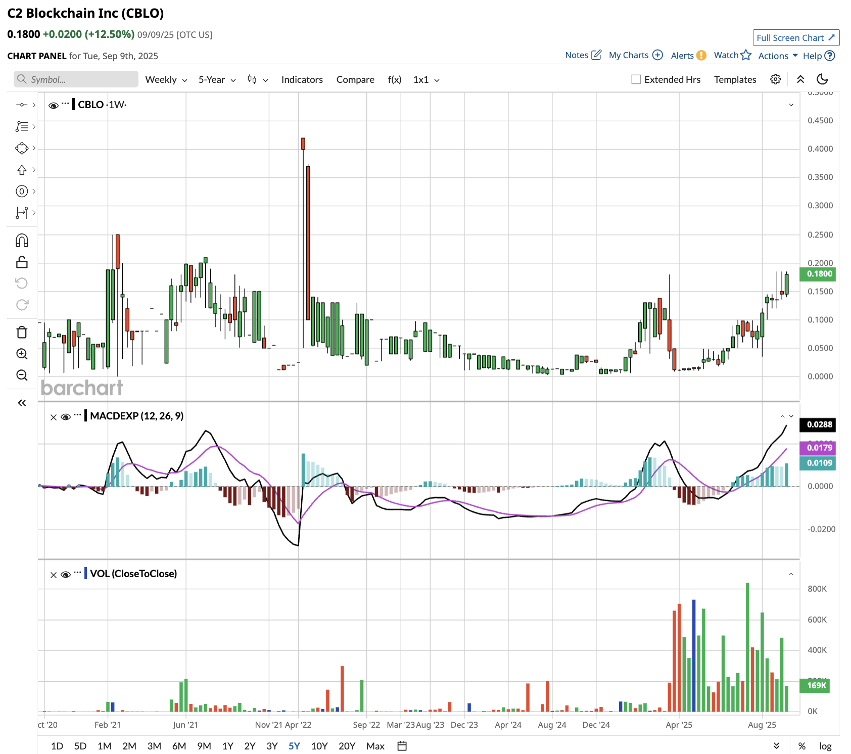
Task: Select the Max range tab
Action: click(375, 746)
